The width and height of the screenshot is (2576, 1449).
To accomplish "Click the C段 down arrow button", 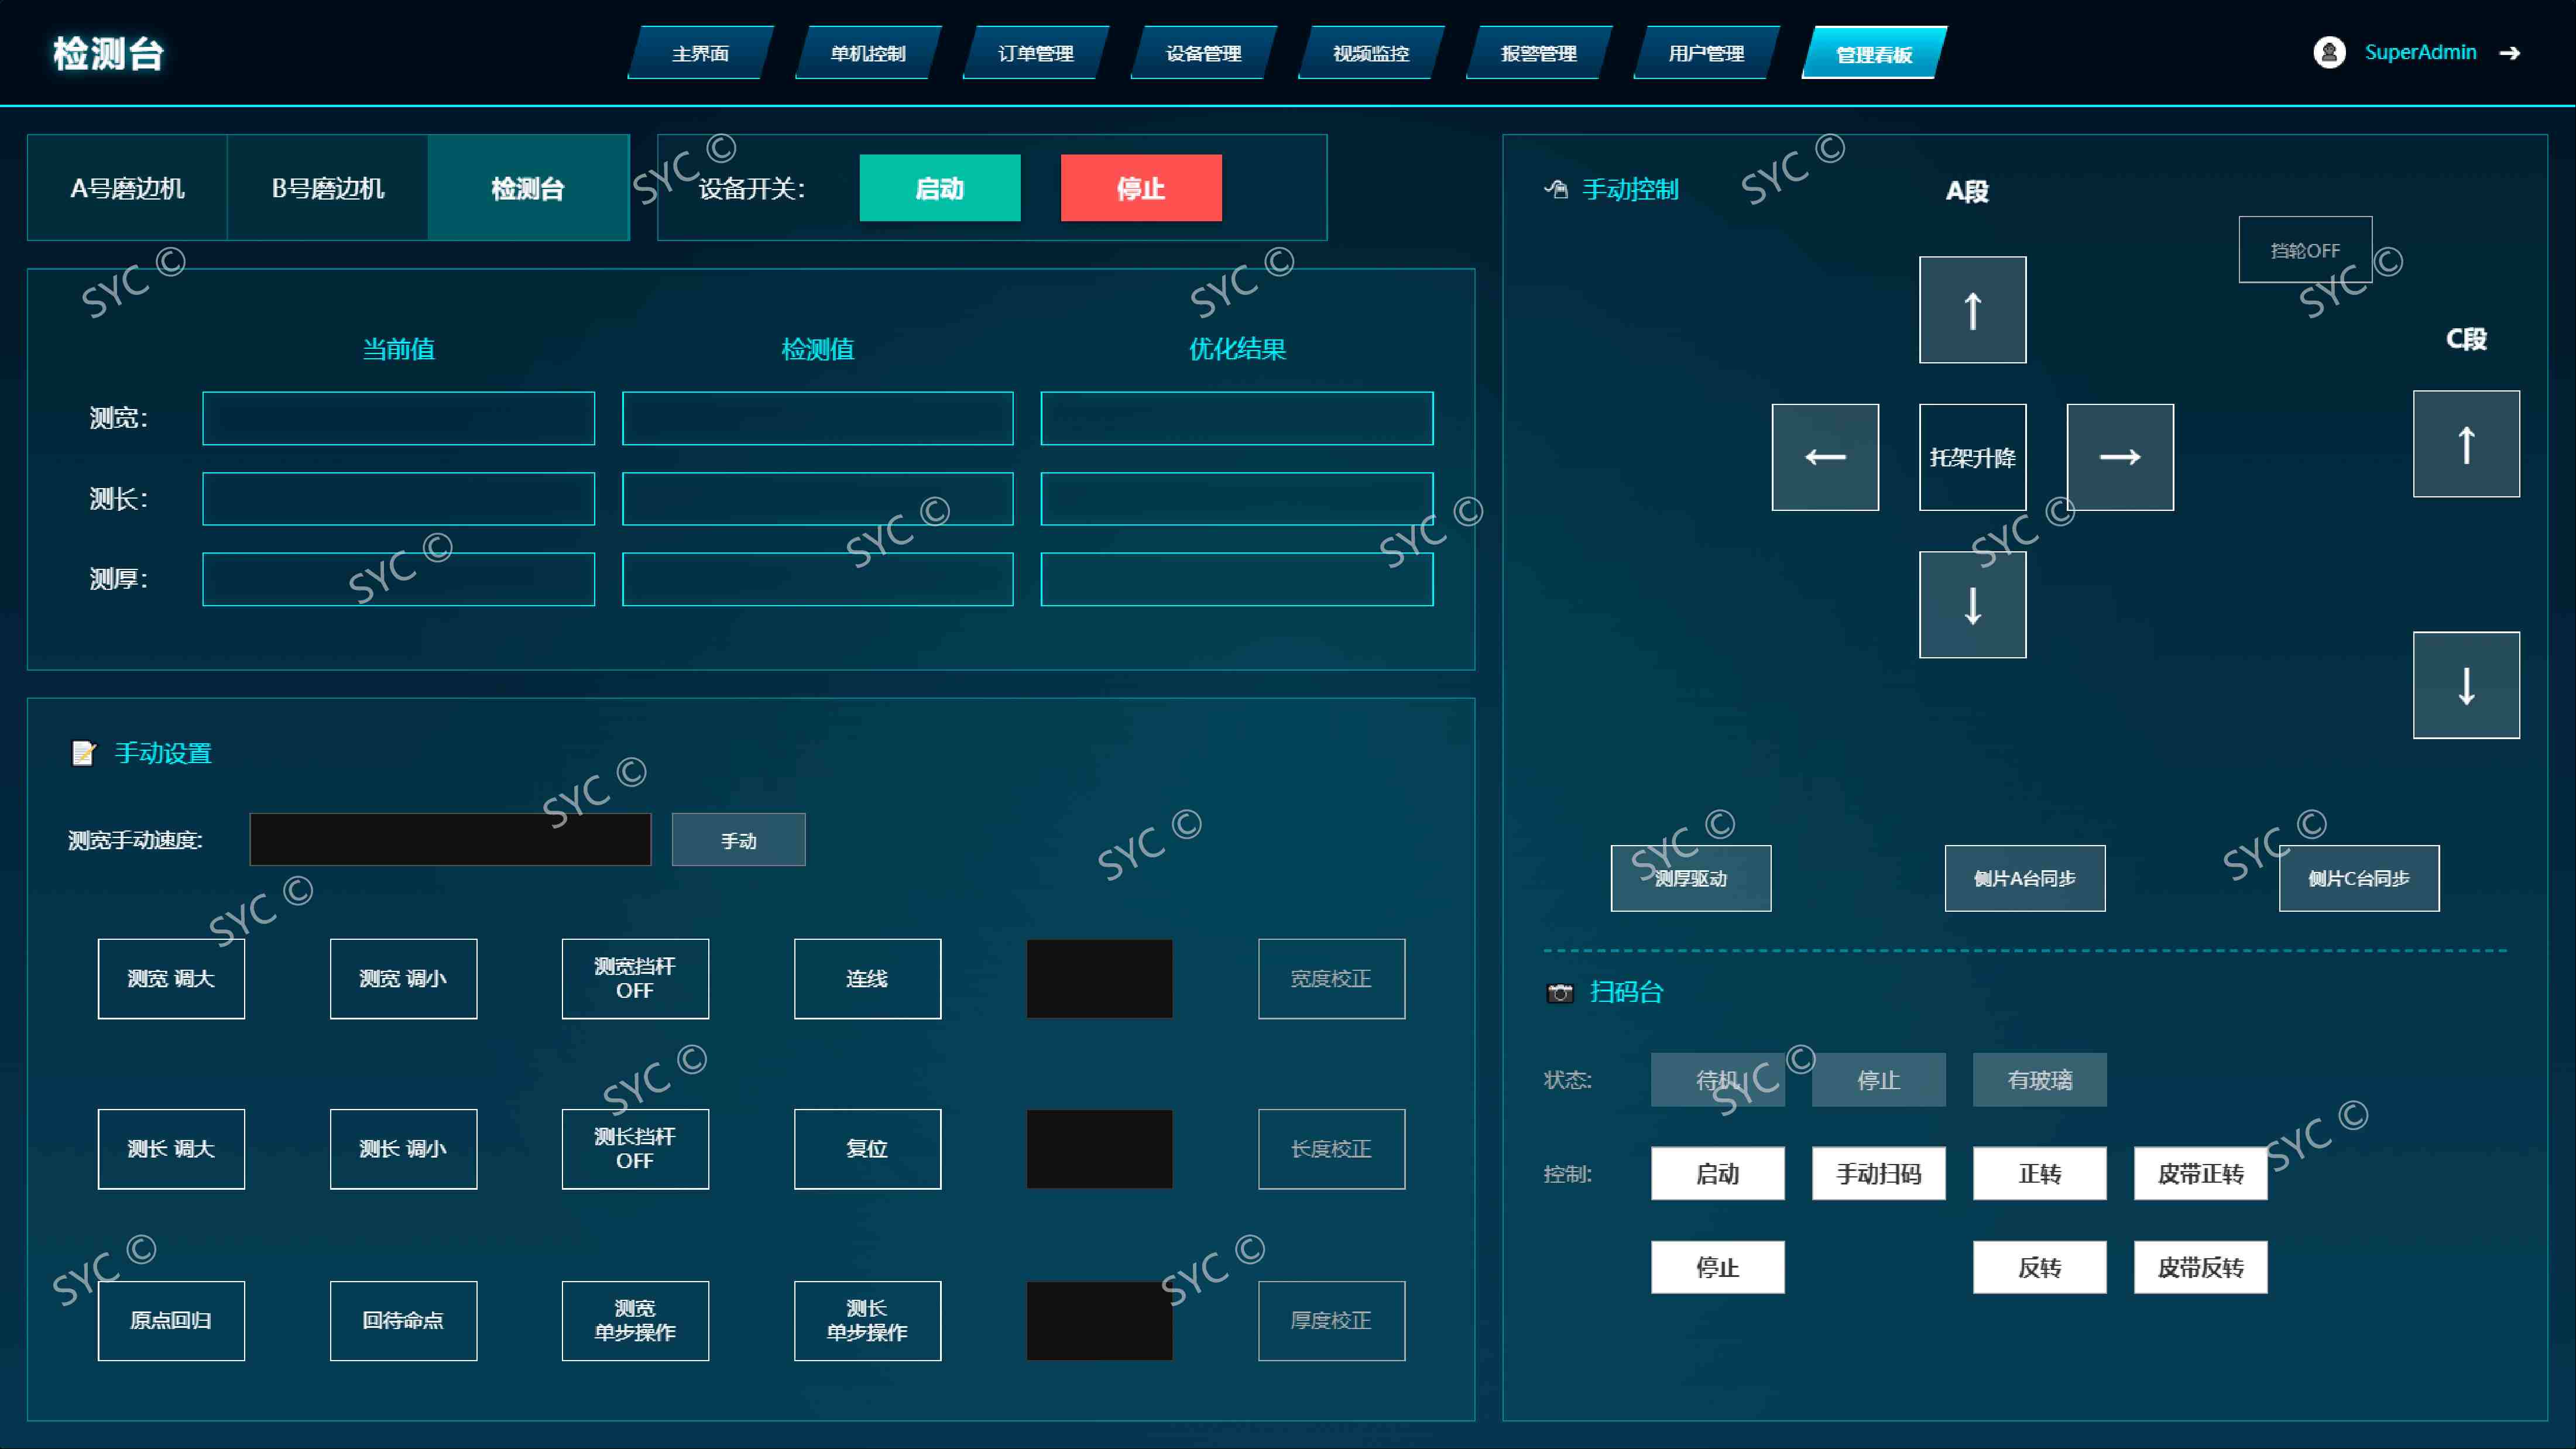I will (2466, 685).
